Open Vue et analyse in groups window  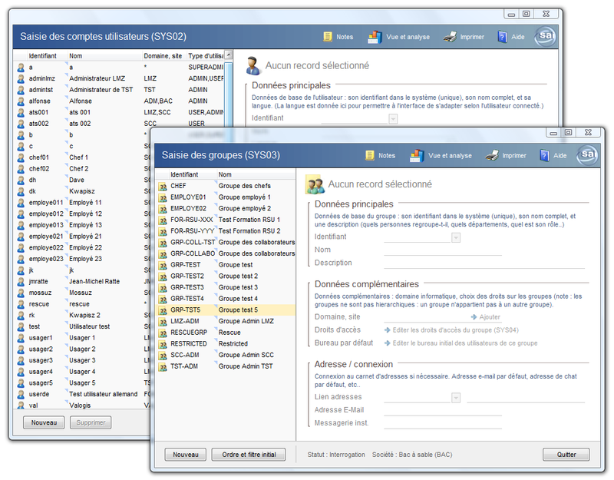coord(417,155)
